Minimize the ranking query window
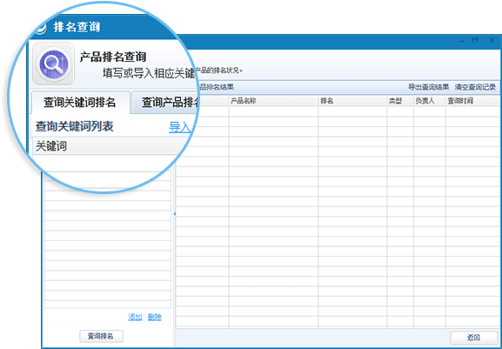The height and width of the screenshot is (349, 502). click(x=462, y=41)
